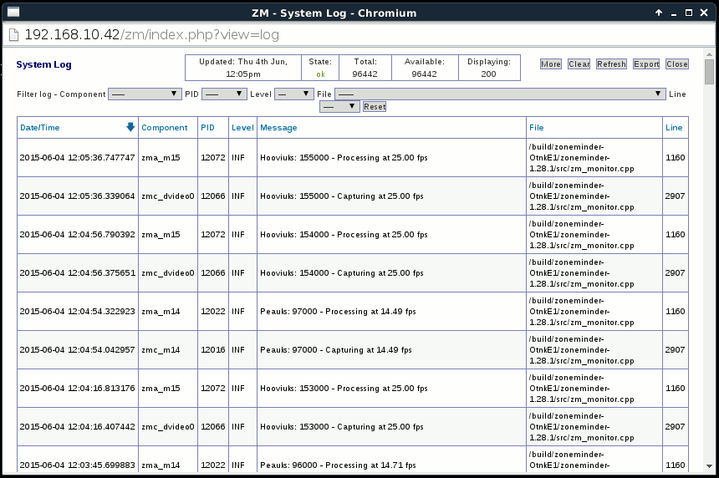The width and height of the screenshot is (719, 478).
Task: Click the keep-on-top arrow in title bar
Action: (x=658, y=13)
